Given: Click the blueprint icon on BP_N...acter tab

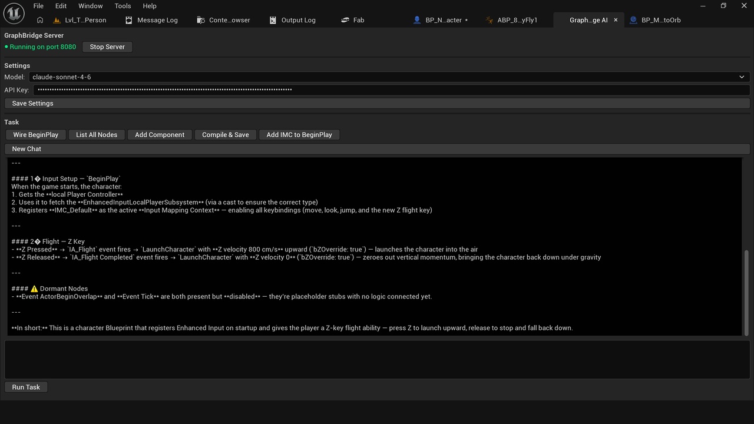Looking at the screenshot, I should point(418,20).
